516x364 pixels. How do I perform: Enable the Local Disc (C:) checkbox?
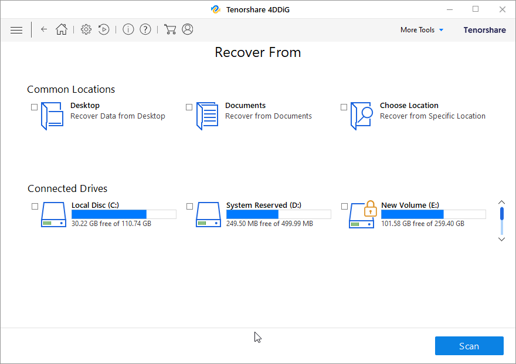[35, 207]
